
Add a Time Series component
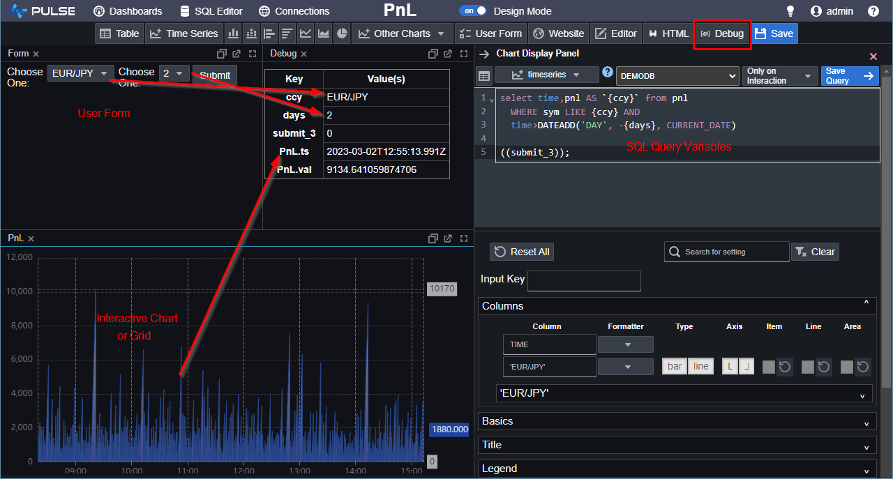click(184, 33)
